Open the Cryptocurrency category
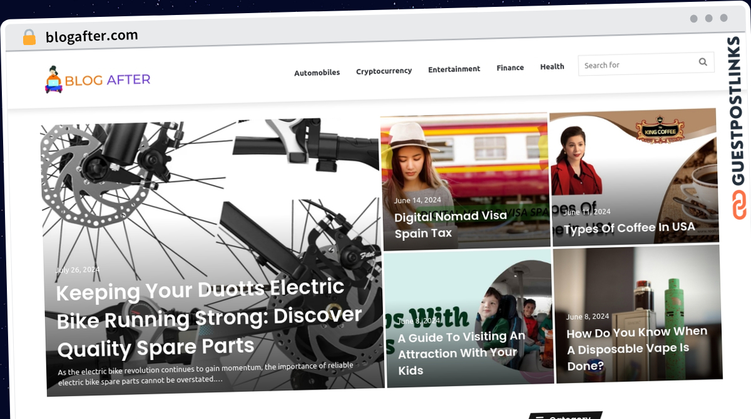The width and height of the screenshot is (751, 419). (384, 71)
